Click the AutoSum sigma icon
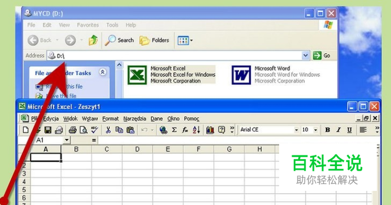The width and height of the screenshot is (391, 205). pos(174,130)
